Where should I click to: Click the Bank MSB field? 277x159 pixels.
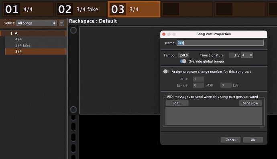point(198,85)
